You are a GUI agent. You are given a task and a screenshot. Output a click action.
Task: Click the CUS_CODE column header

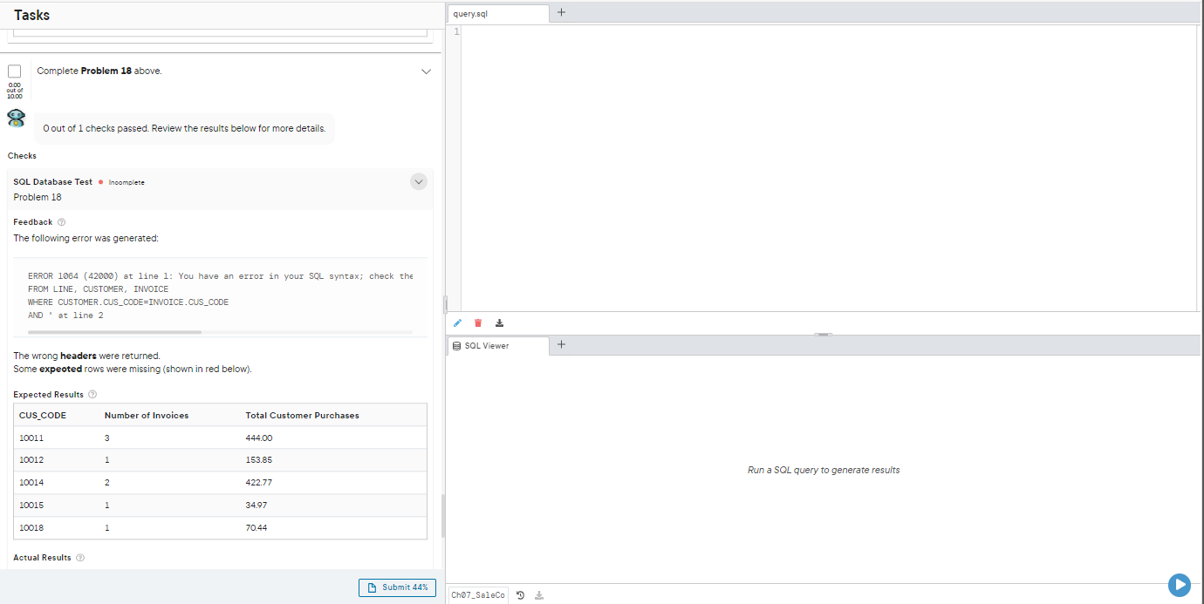click(43, 416)
